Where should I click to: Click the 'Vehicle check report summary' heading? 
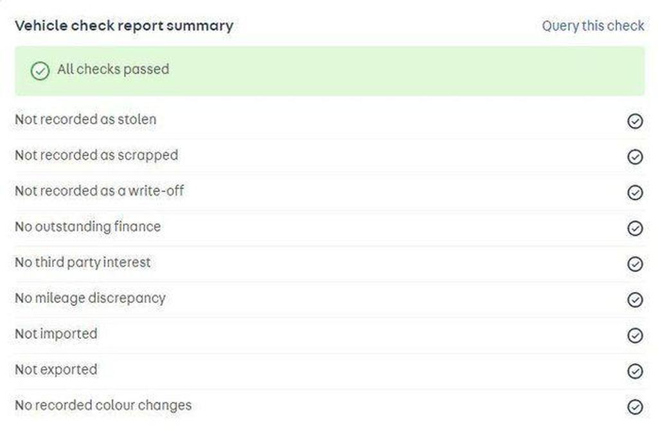pyautogui.click(x=124, y=26)
